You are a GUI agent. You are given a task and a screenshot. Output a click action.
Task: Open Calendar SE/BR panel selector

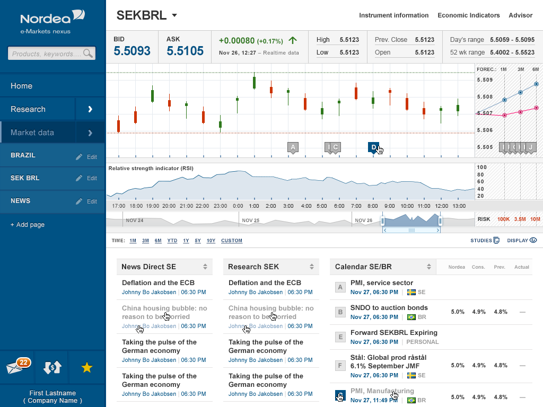(428, 267)
